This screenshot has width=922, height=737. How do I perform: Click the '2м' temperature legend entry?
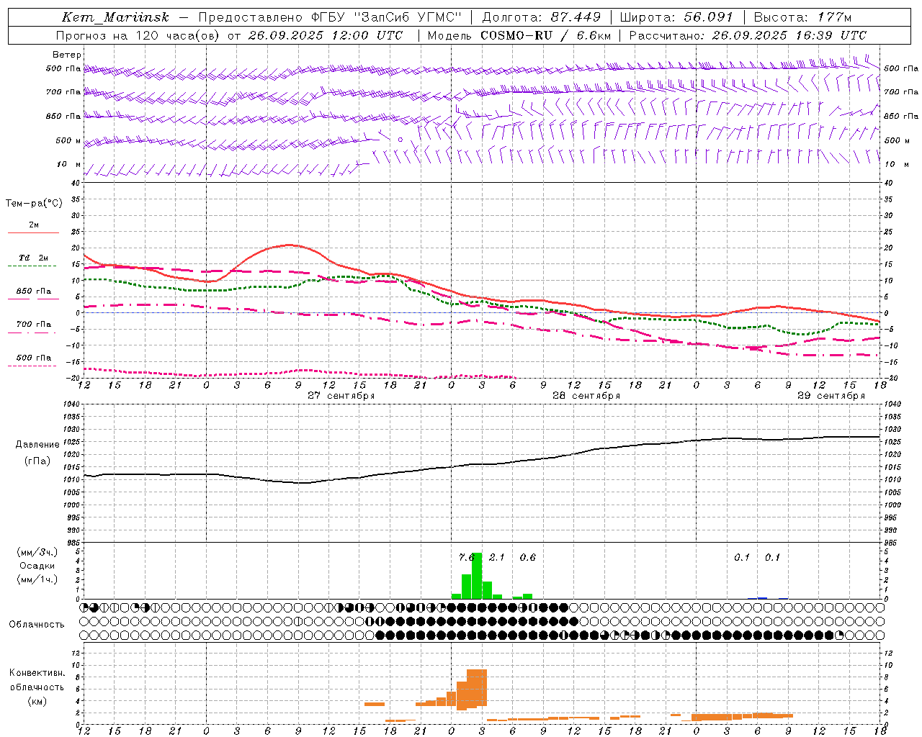(x=34, y=225)
